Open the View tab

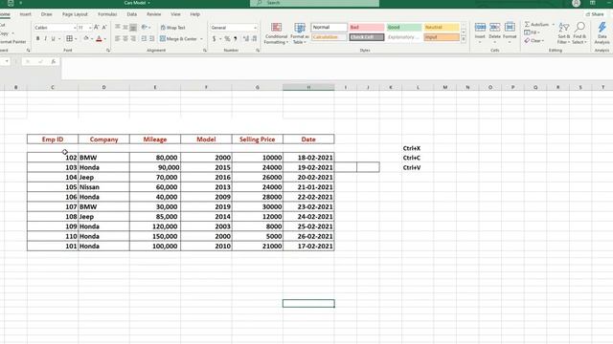point(175,14)
